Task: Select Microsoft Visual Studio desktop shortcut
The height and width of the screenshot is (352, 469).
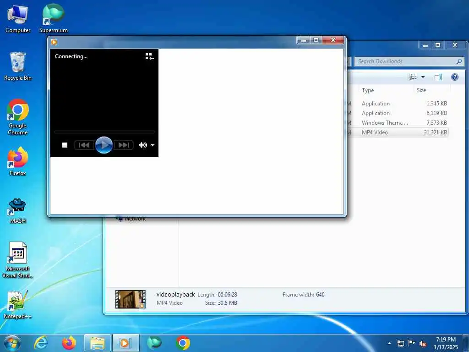Action: click(18, 260)
